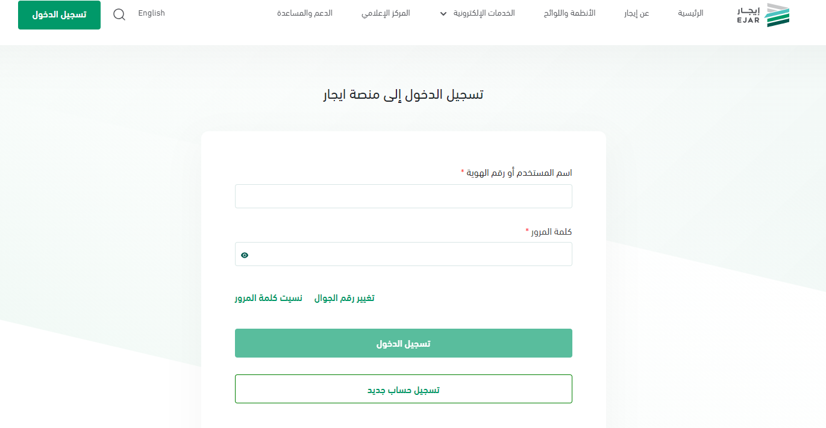
Task: Focus the username or ID number field
Action: tap(403, 196)
